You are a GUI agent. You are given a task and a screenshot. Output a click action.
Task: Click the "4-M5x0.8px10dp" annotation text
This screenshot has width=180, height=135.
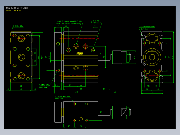[x=63, y=97]
